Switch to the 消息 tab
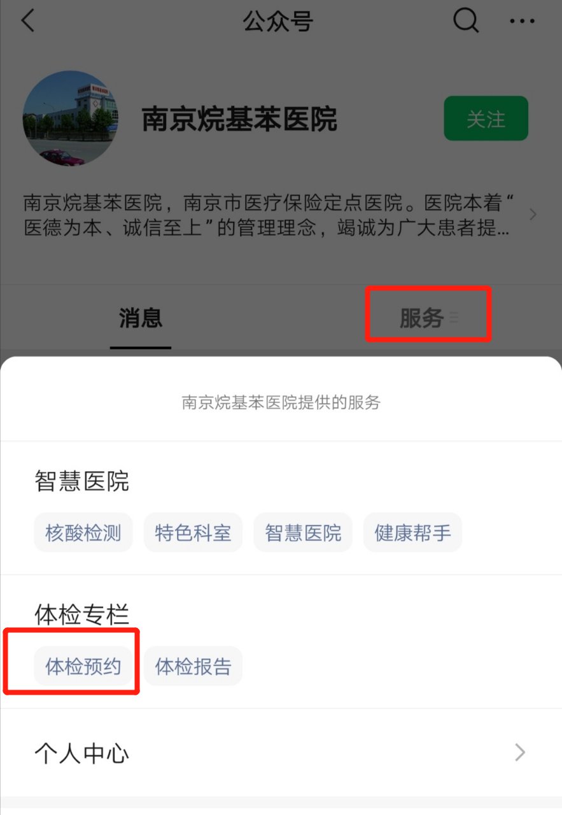The width and height of the screenshot is (562, 815). [141, 317]
